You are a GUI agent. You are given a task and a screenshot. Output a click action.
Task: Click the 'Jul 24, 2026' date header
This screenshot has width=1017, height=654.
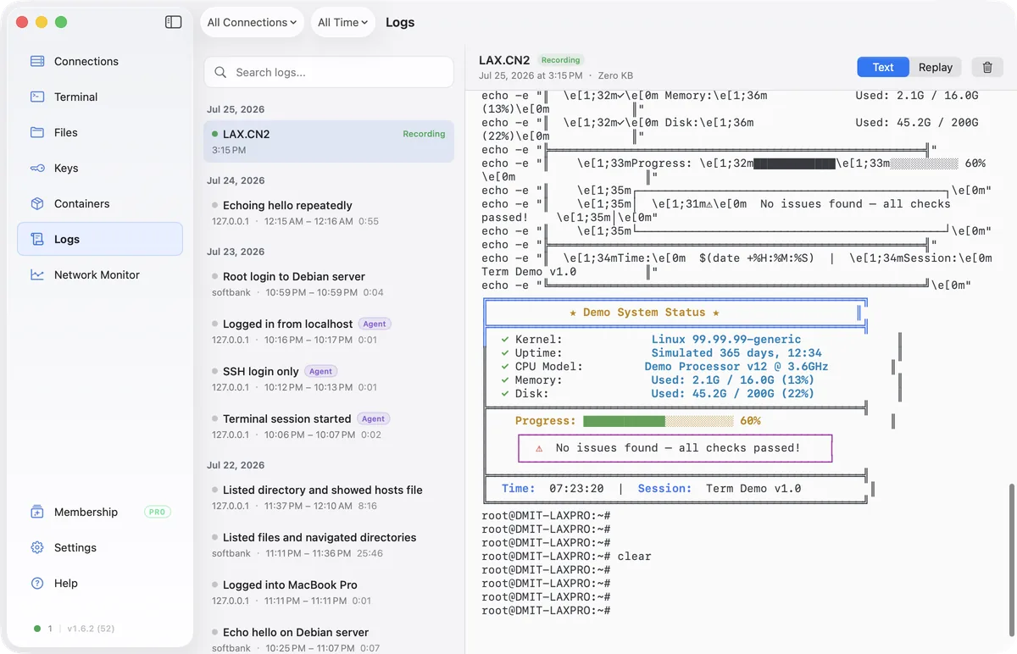pos(236,180)
